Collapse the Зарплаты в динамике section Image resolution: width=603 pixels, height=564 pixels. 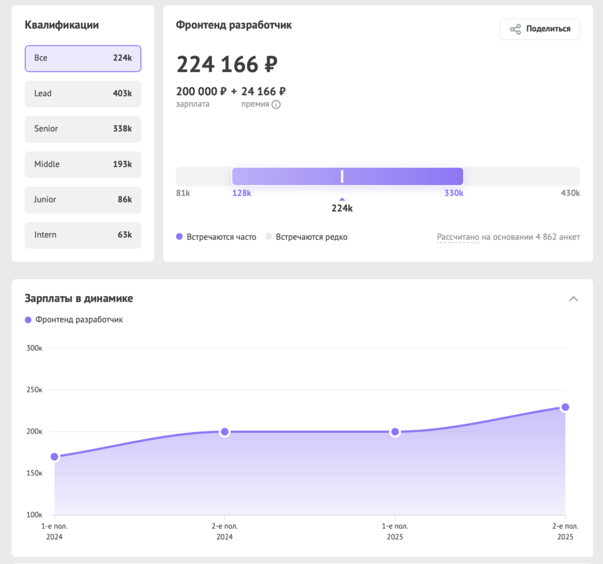[x=573, y=299]
